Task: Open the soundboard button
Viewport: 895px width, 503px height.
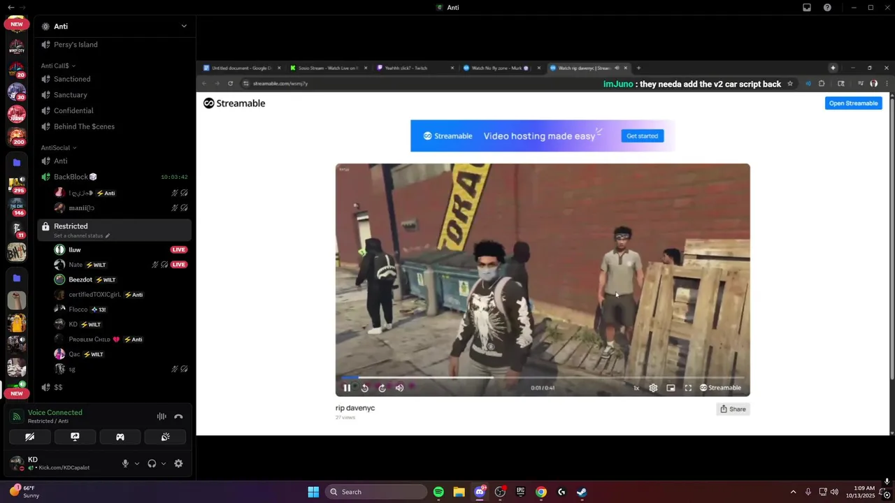Action: [166, 437]
